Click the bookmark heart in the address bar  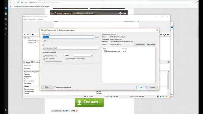(193, 3)
